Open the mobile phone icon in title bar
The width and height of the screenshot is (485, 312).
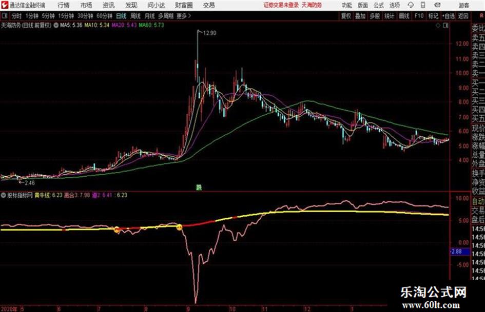coord(423,5)
